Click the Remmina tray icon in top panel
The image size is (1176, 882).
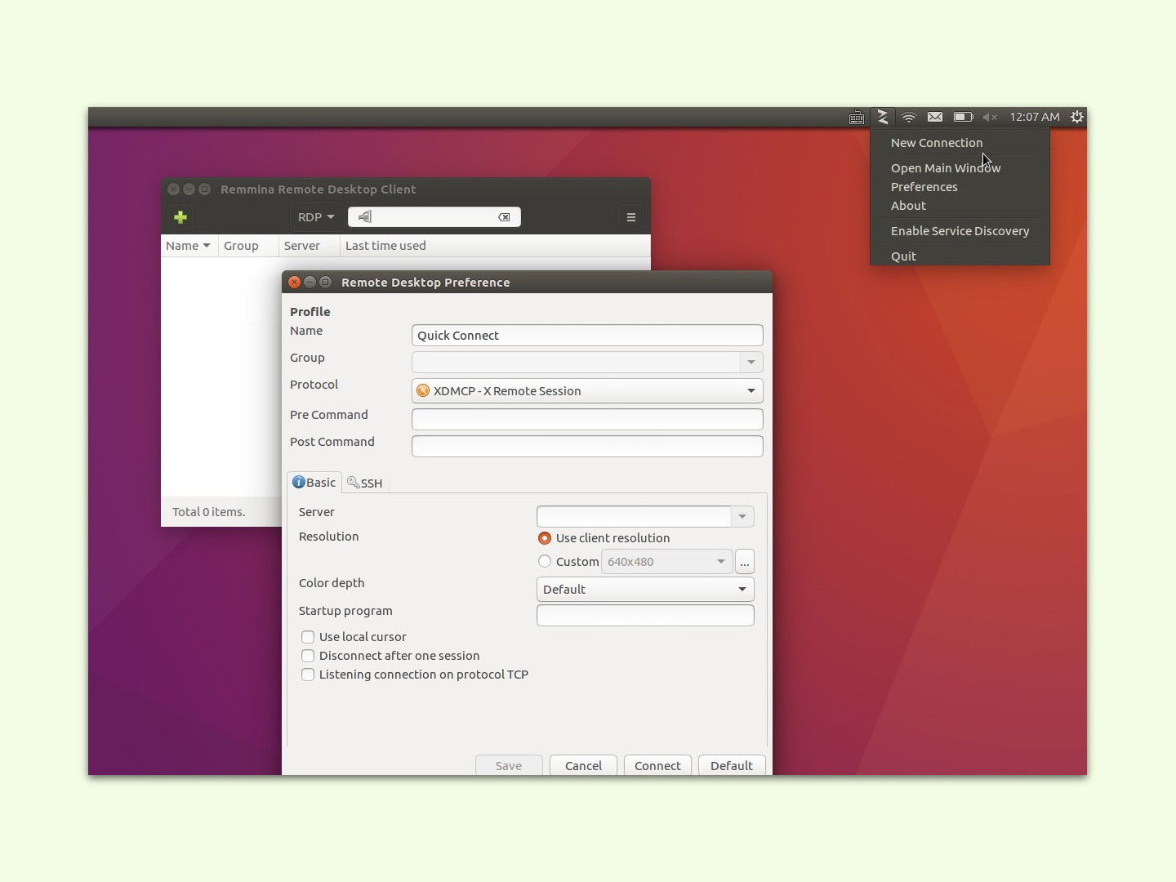tap(882, 117)
